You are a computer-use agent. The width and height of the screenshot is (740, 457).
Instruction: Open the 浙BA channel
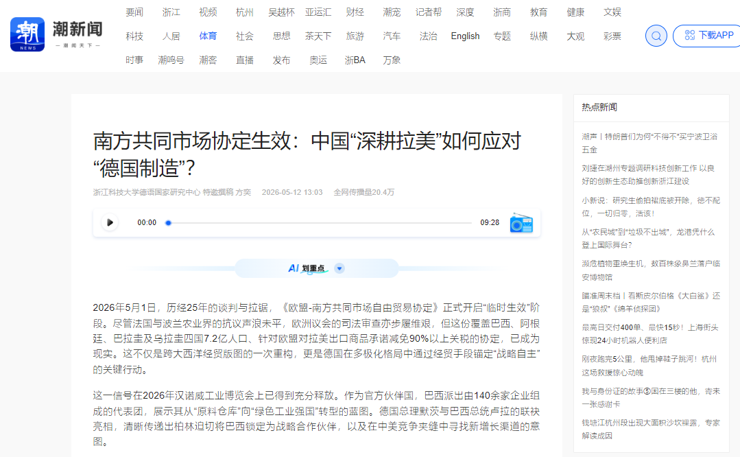click(355, 60)
